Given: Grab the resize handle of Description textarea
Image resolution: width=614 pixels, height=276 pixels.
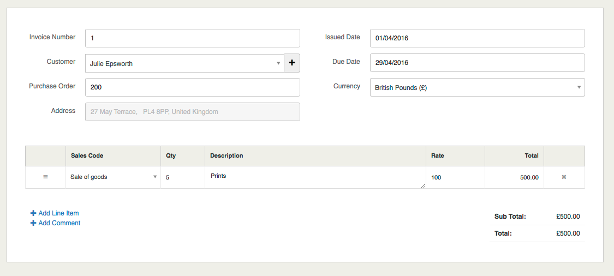Looking at the screenshot, I should pos(423,185).
